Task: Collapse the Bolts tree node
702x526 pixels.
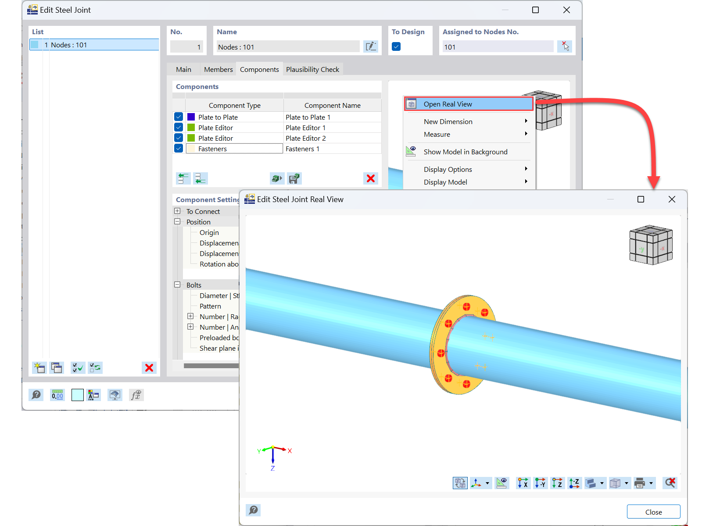Action: (x=177, y=285)
